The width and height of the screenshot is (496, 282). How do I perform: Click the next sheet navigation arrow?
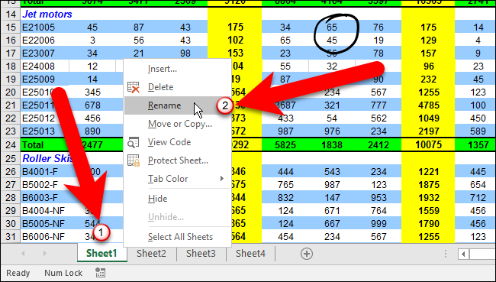[x=44, y=254]
